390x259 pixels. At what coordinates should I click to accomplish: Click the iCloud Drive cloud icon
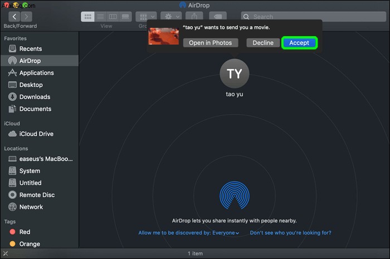12,134
